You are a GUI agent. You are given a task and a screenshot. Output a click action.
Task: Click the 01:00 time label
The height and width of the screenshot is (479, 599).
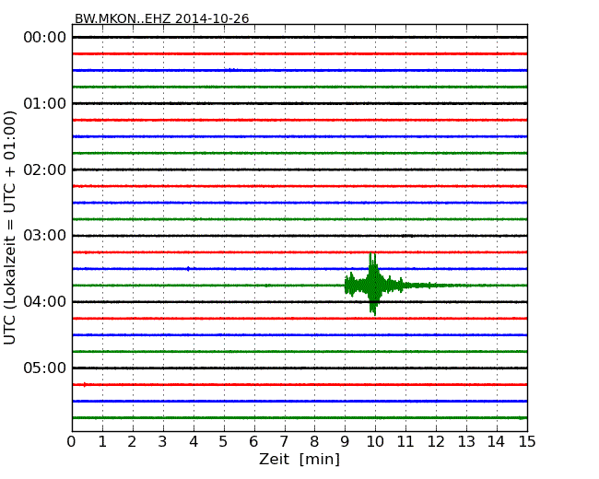45,103
